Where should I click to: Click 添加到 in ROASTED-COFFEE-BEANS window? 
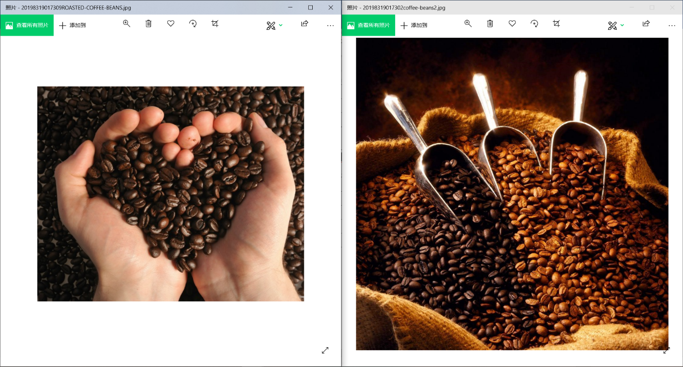point(72,25)
